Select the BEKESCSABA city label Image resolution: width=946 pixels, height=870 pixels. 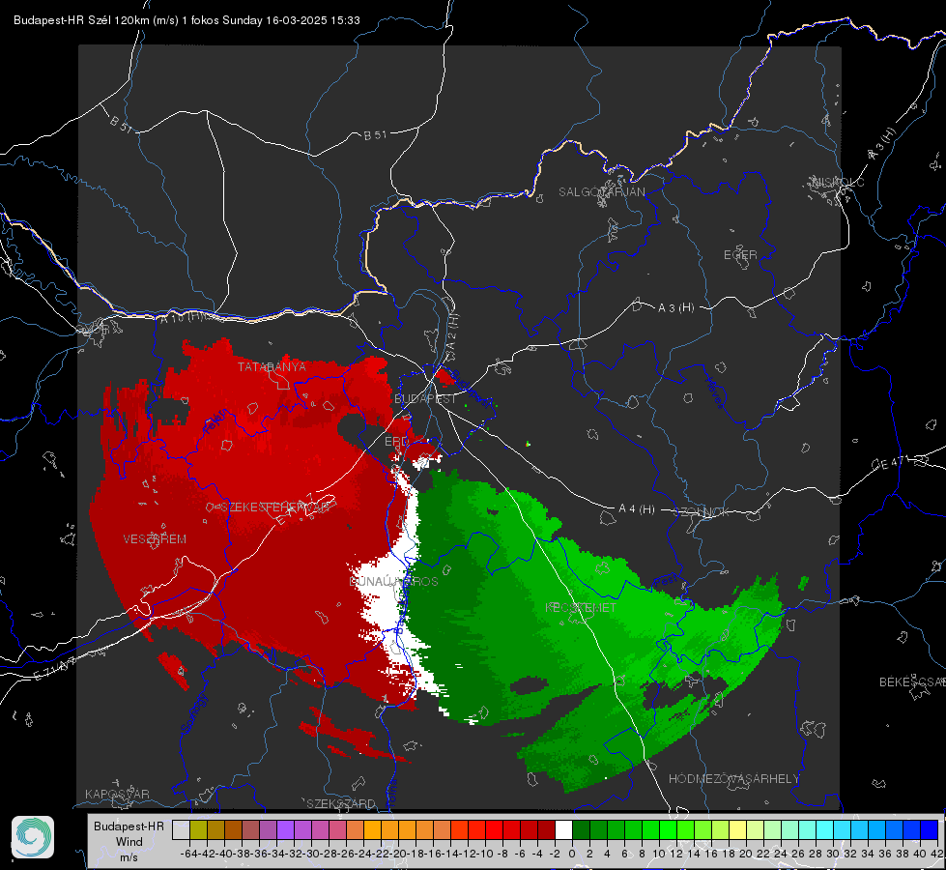click(x=912, y=682)
